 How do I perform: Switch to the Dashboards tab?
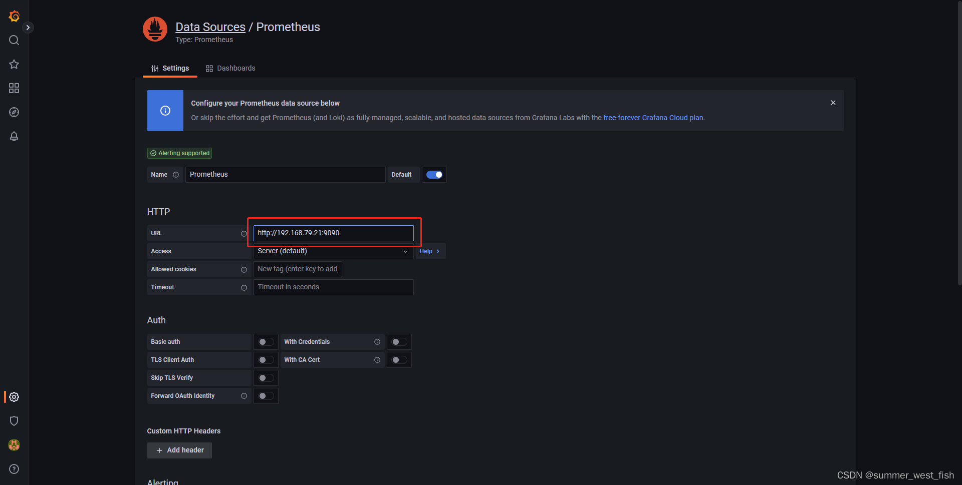click(236, 68)
